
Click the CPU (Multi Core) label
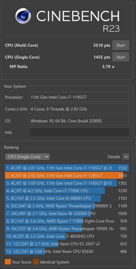tap(21, 45)
